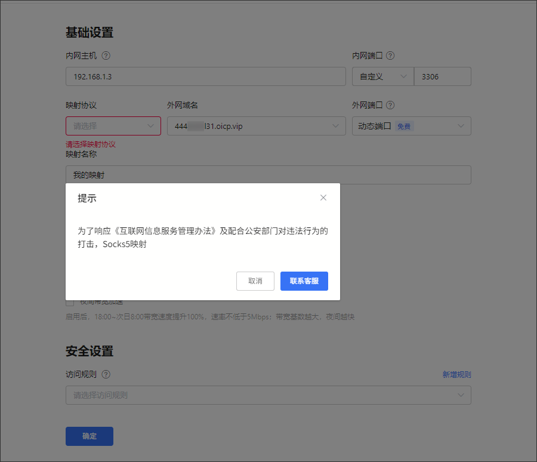The image size is (537, 462).
Task: Open the 映射协议 请选择 dropdown
Action: point(113,126)
